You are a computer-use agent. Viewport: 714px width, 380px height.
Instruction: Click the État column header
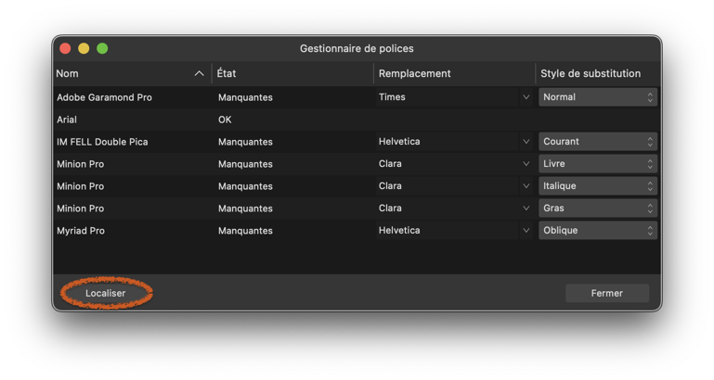click(292, 73)
